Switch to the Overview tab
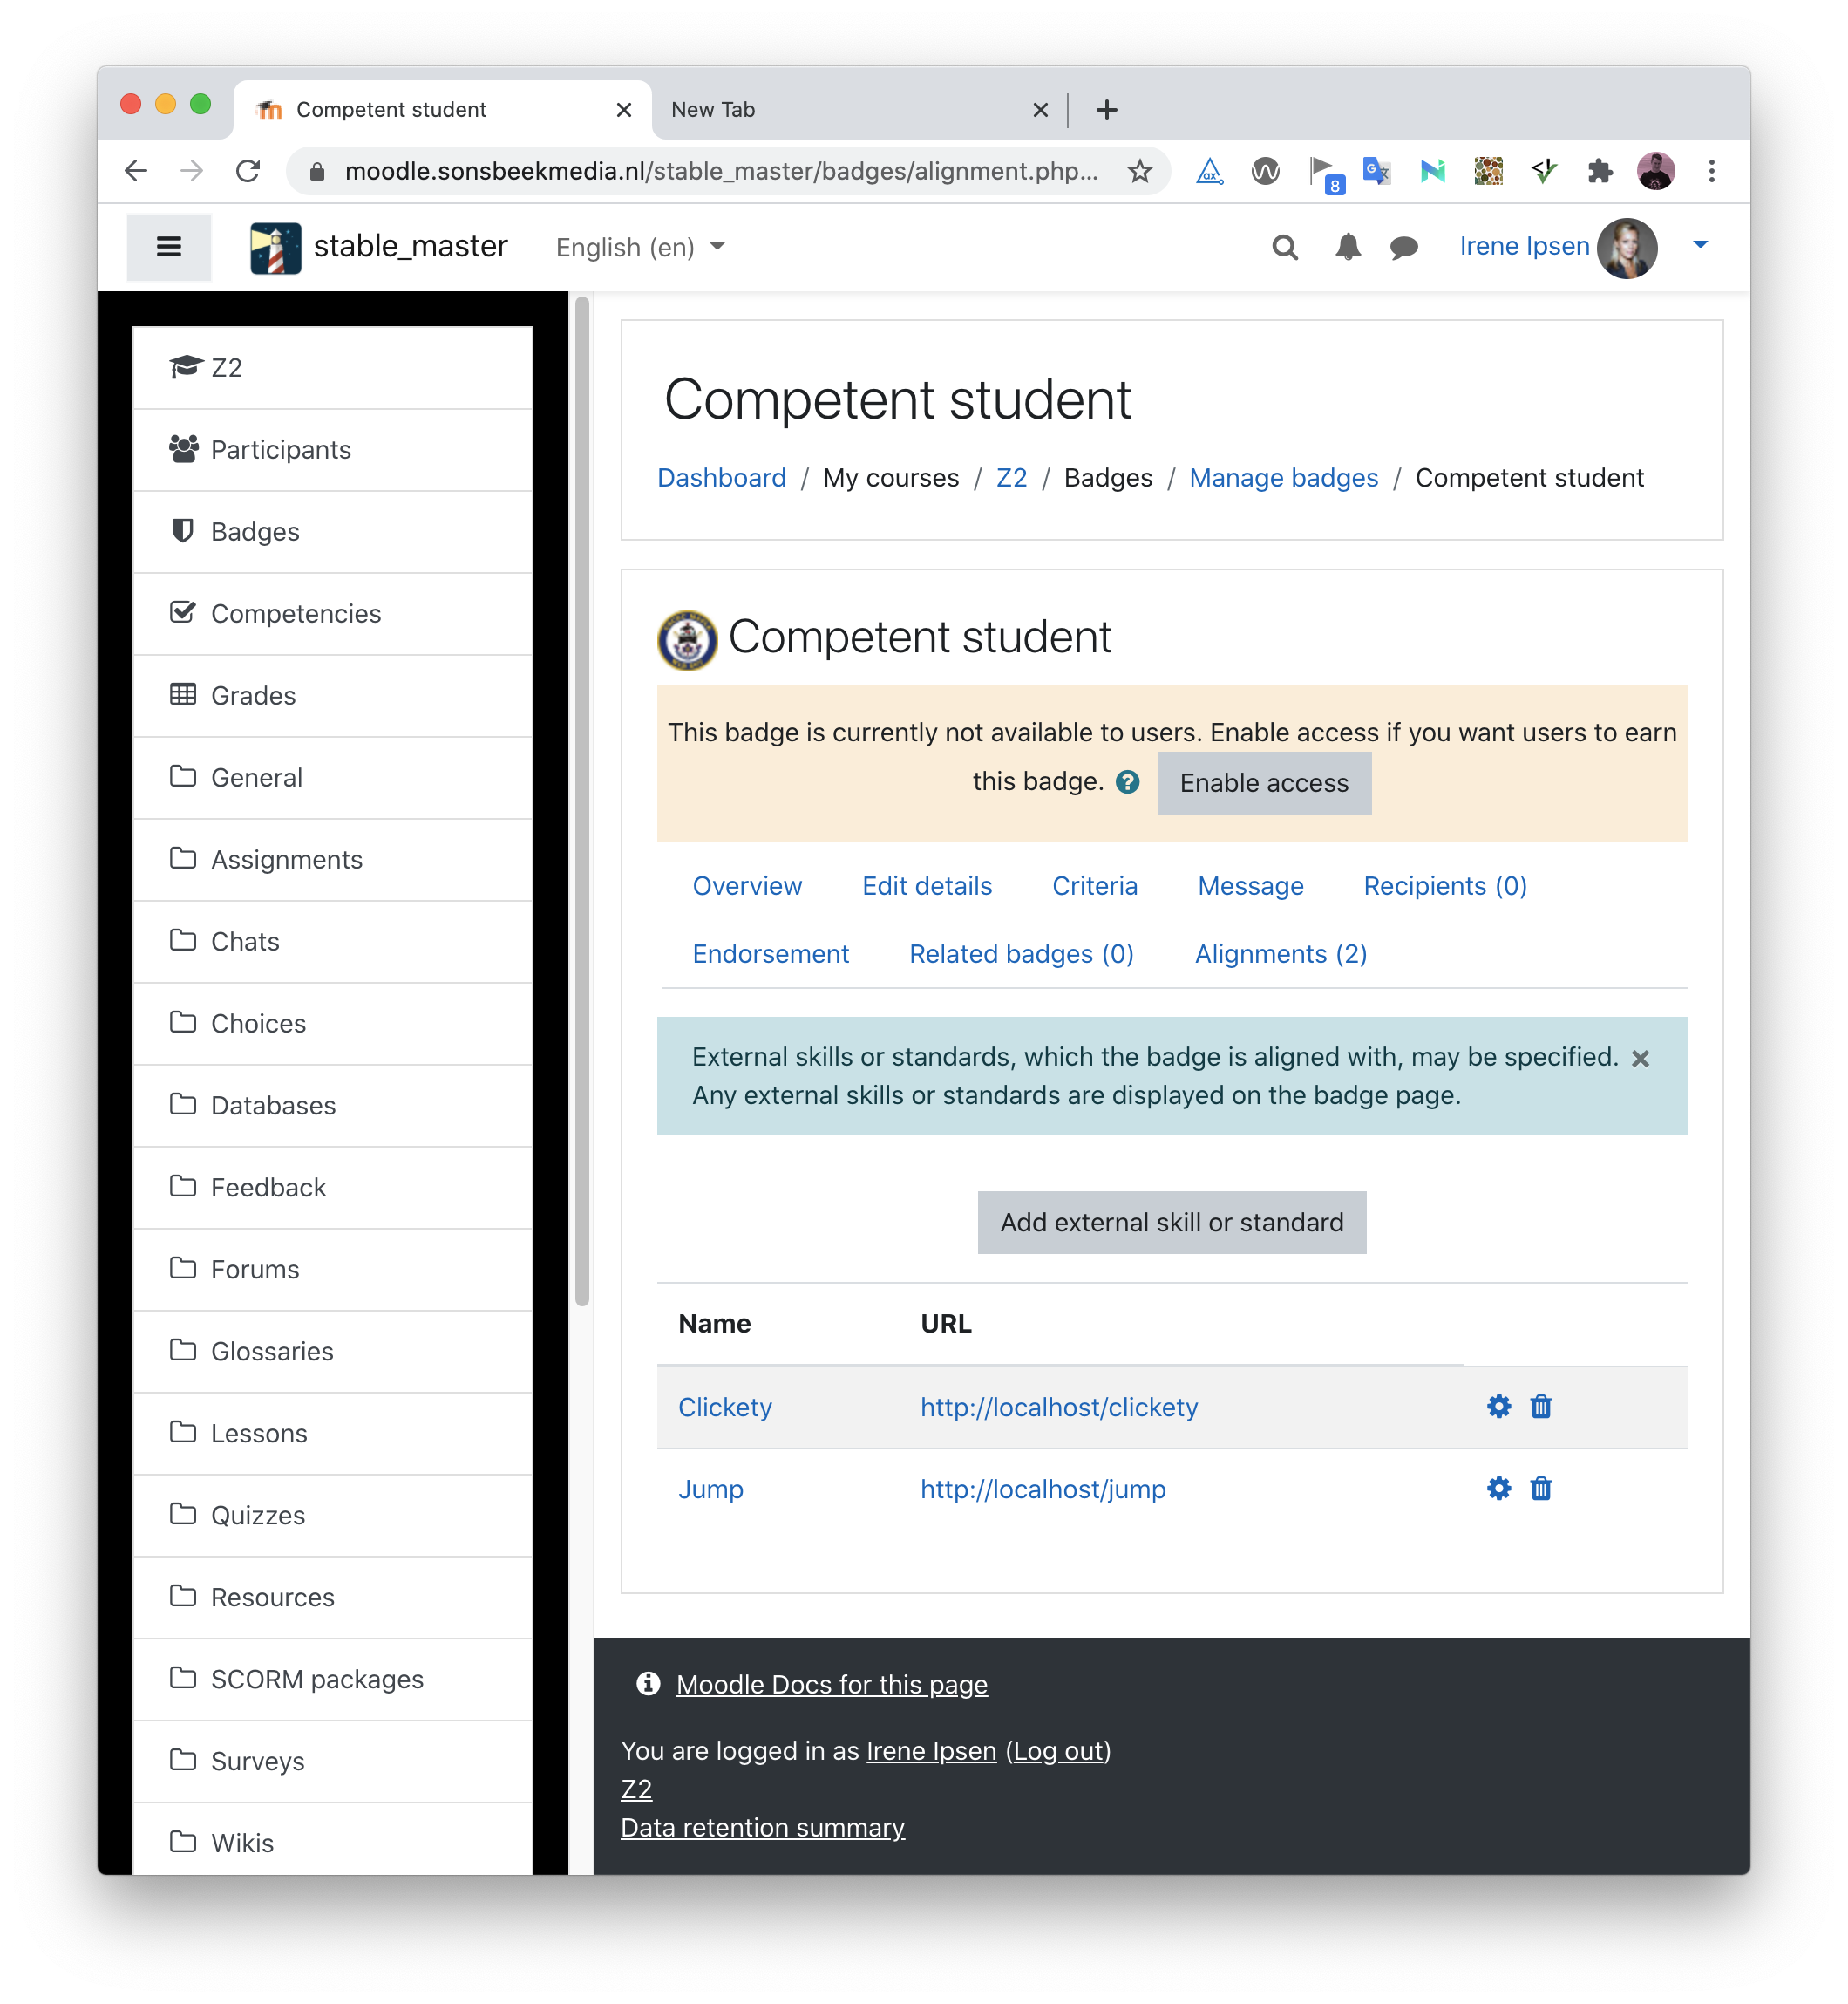 747,885
